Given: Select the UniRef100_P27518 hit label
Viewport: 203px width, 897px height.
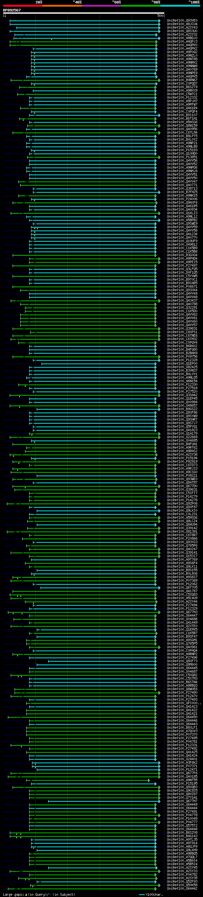Looking at the screenshot, I should 182,388.
